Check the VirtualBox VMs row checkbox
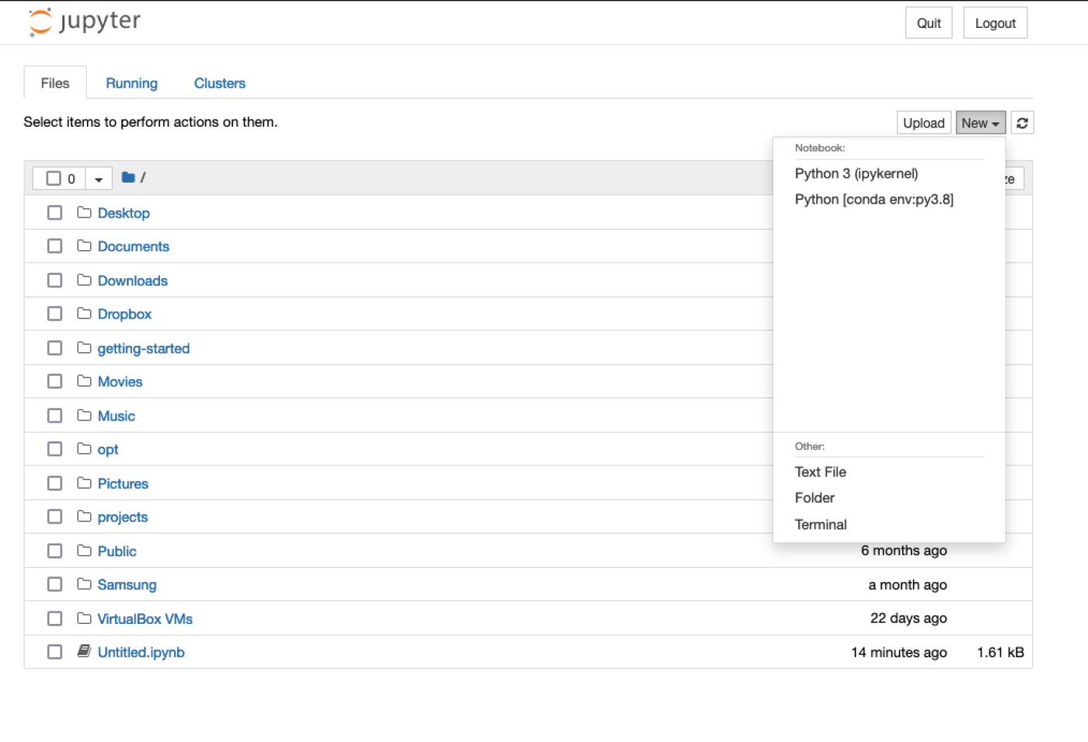This screenshot has width=1088, height=742. (x=54, y=618)
